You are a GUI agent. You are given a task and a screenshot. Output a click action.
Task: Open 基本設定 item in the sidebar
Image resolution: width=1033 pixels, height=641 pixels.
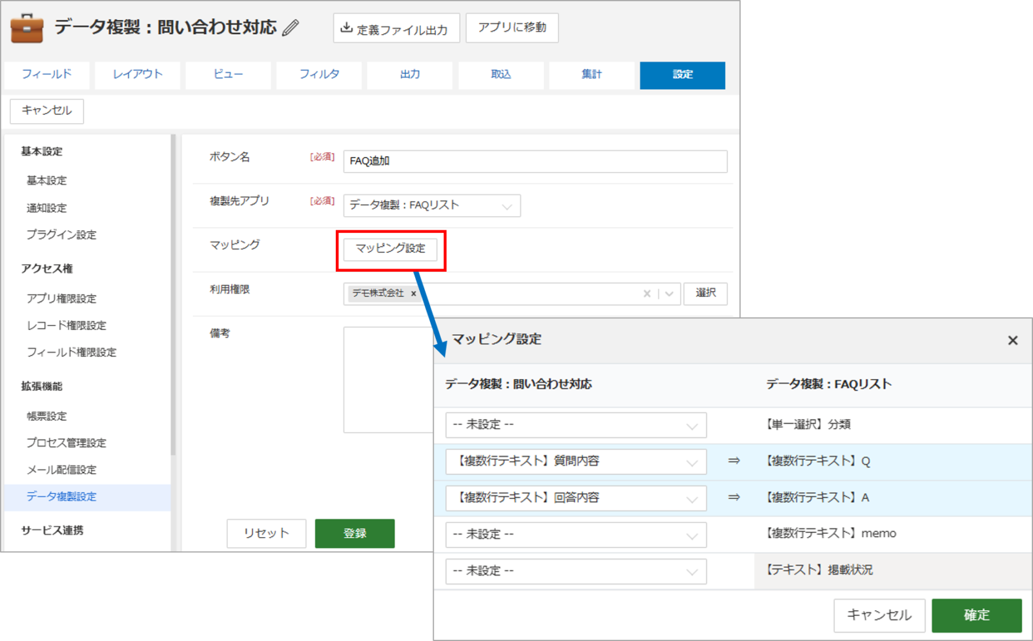(x=46, y=181)
